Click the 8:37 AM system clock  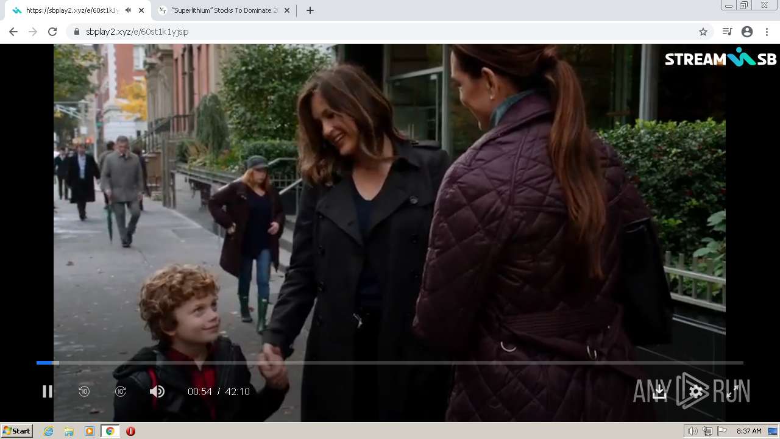pyautogui.click(x=749, y=431)
